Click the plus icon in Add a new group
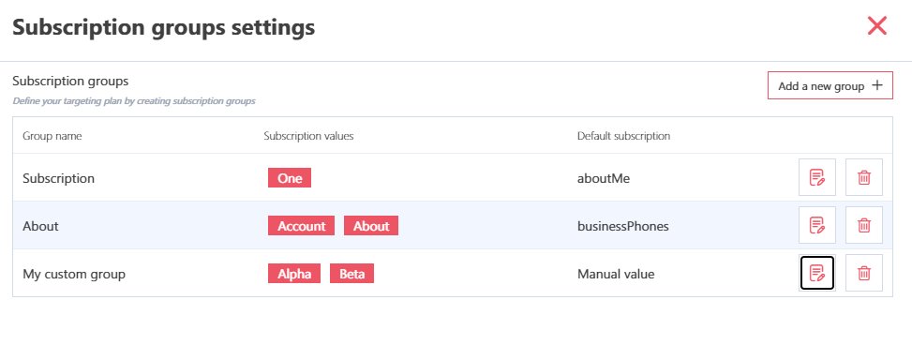 pos(877,85)
